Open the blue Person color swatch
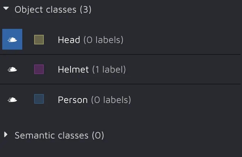This screenshot has height=157, width=242. pos(39,99)
